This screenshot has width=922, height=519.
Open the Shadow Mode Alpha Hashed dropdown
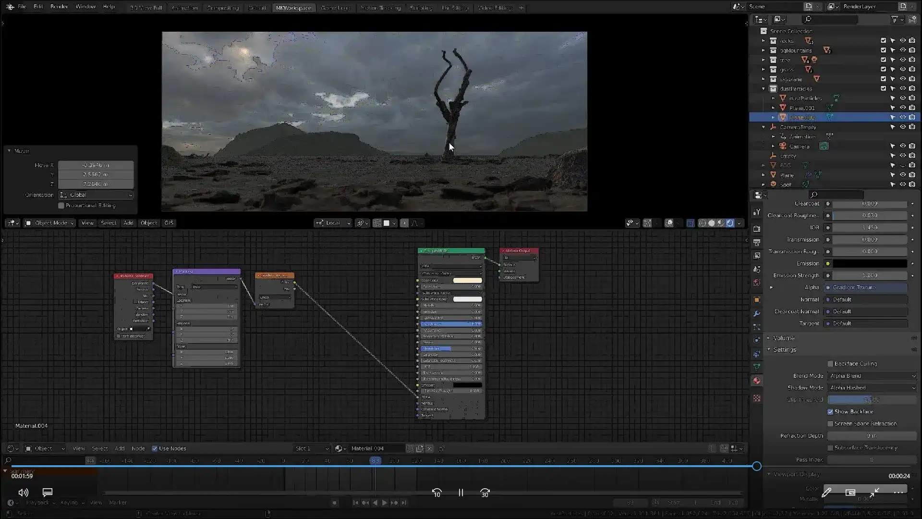(872, 388)
